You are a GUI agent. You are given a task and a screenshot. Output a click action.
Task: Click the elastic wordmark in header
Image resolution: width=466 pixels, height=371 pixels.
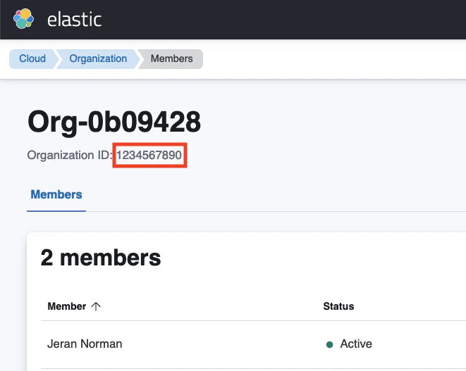(x=74, y=20)
